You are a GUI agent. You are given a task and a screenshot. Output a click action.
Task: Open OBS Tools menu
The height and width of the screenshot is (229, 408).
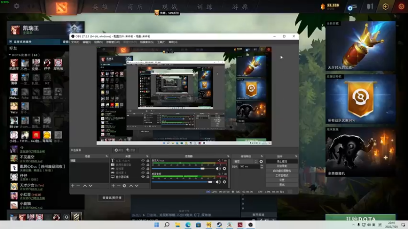click(x=161, y=42)
